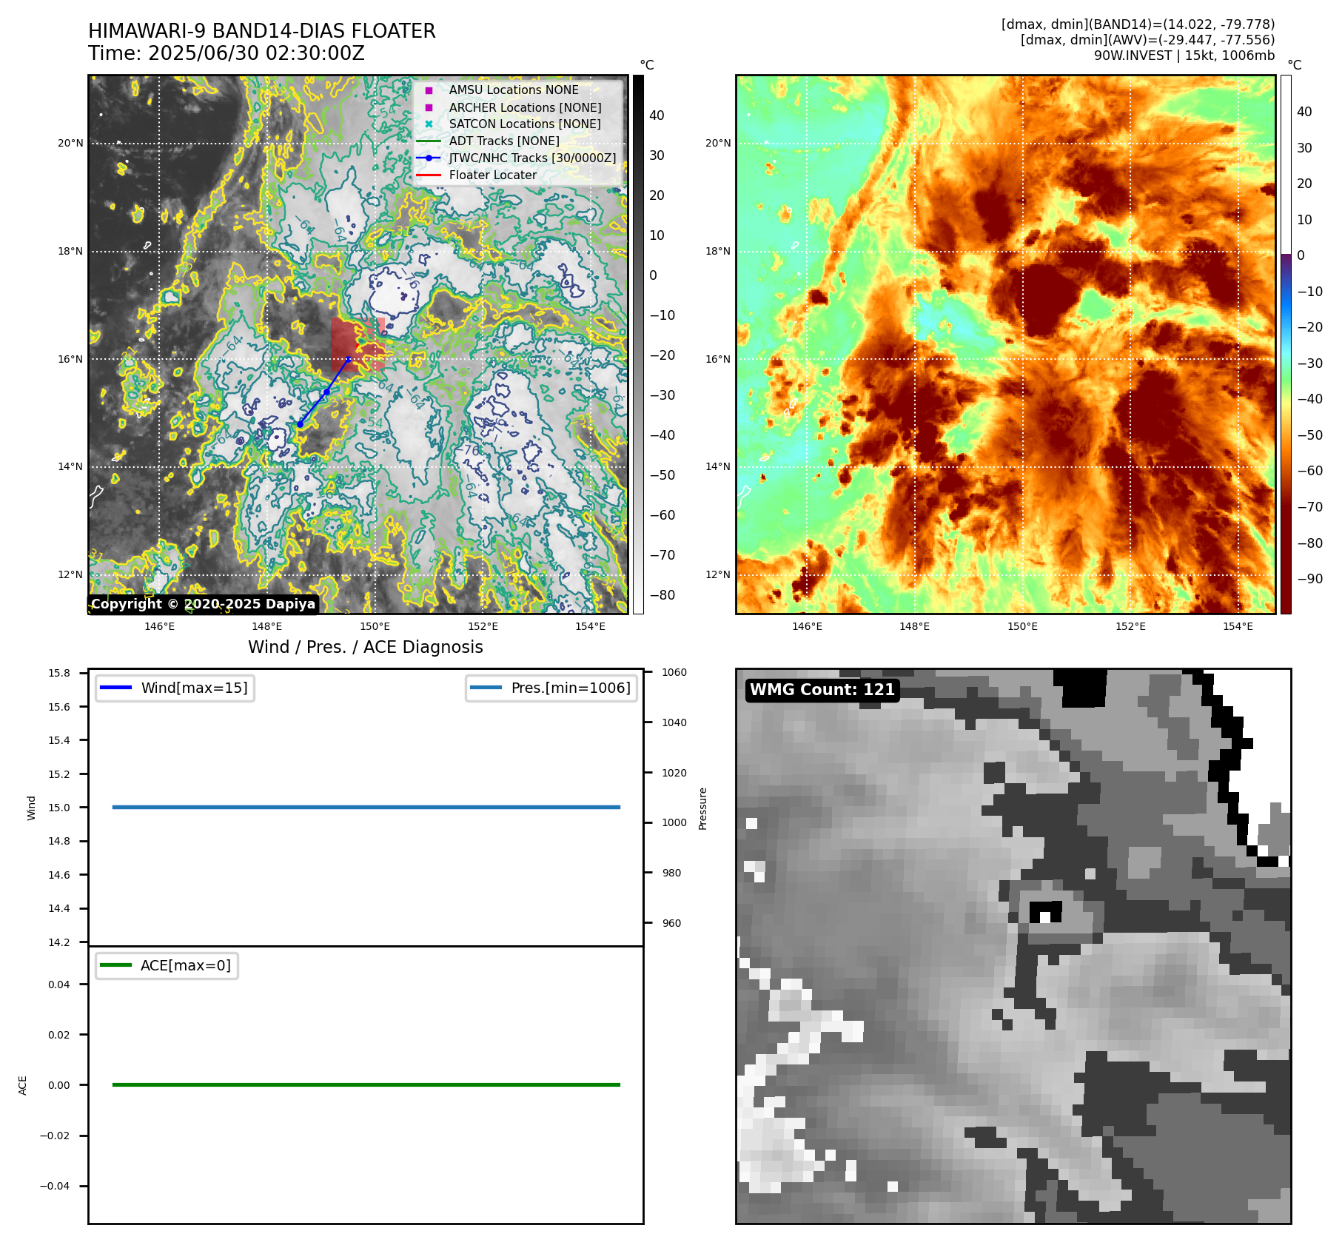
Task: Click the AWV dmax dmin values line
Action: coord(1148,40)
